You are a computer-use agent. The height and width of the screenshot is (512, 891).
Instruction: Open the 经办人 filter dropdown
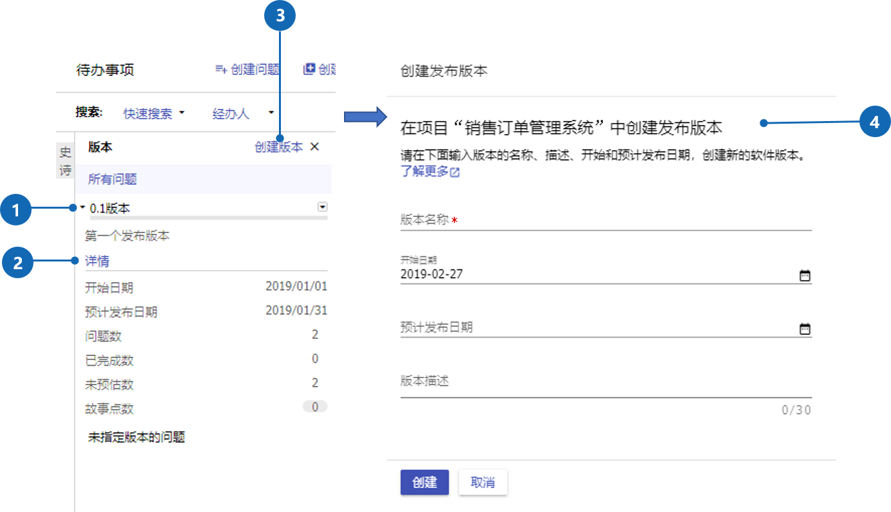point(243,113)
